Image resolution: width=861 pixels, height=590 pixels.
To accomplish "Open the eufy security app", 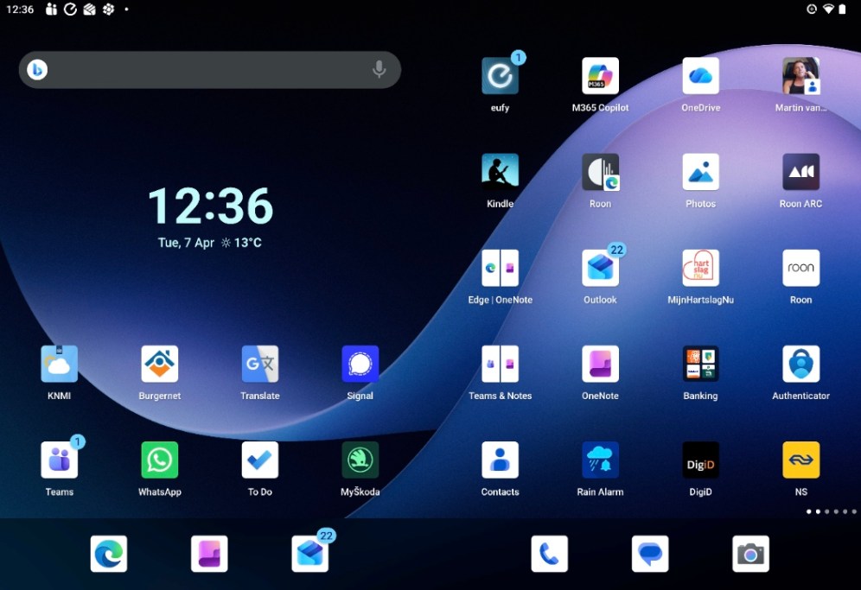I will [500, 77].
